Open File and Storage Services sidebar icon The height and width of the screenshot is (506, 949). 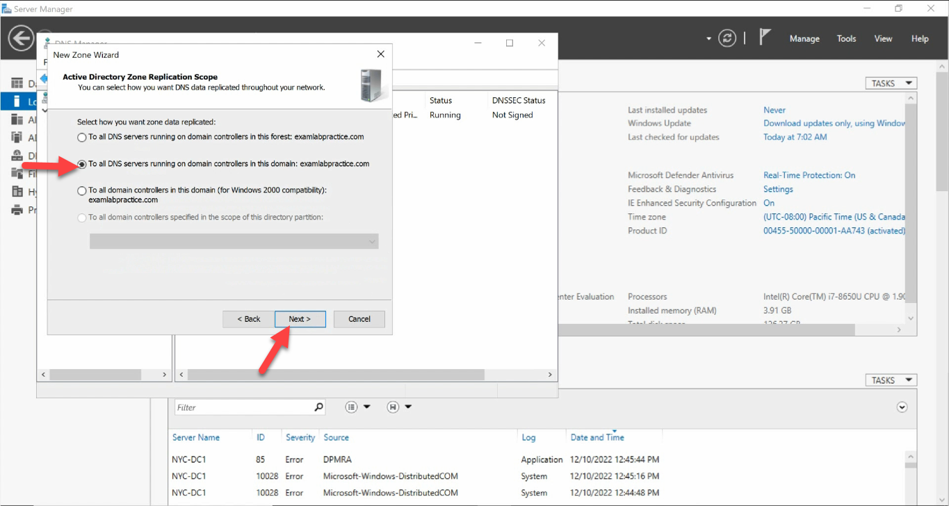tap(17, 174)
